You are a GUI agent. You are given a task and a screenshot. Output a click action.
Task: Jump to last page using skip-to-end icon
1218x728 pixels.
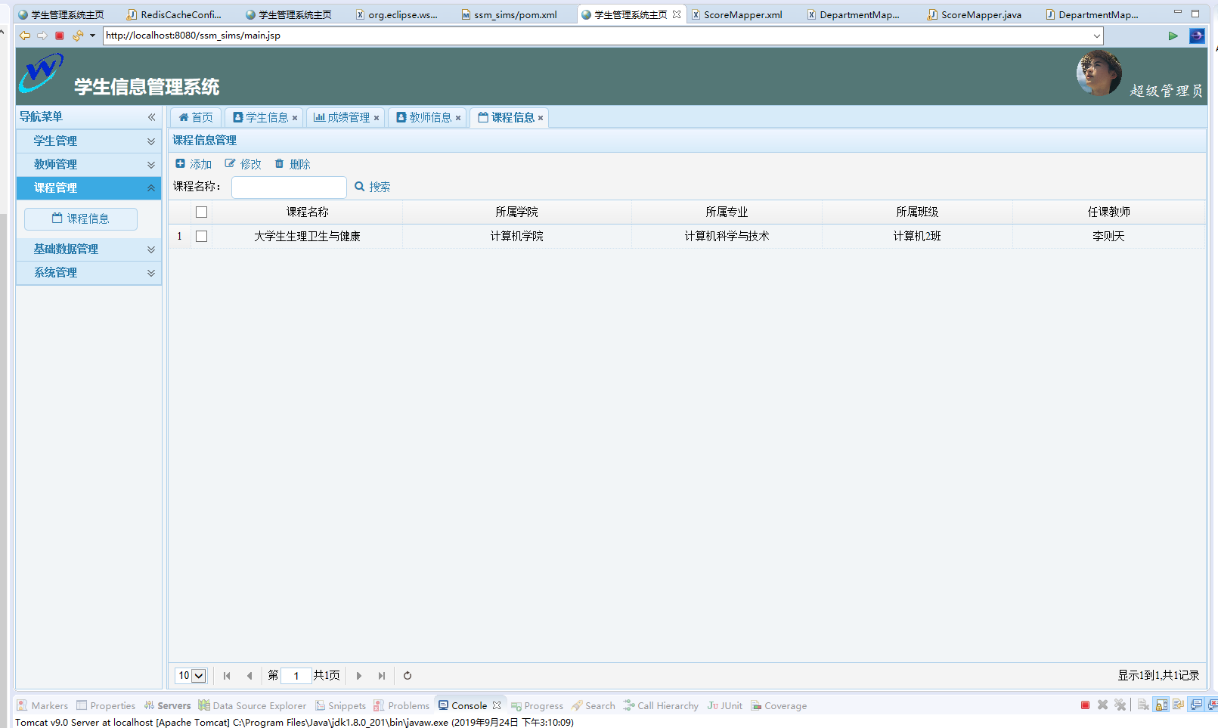click(x=381, y=675)
